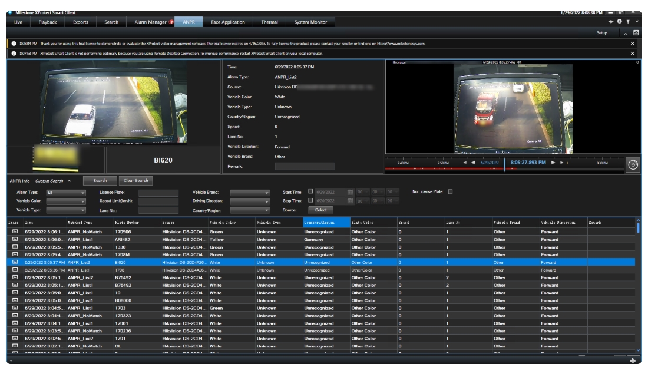Click the results table vertical scrollbar
The image size is (648, 374).
639,285
